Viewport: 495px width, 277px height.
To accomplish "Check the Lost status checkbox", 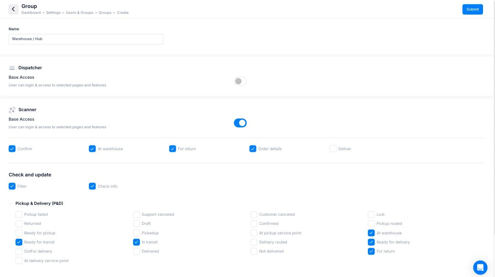I will 371,214.
